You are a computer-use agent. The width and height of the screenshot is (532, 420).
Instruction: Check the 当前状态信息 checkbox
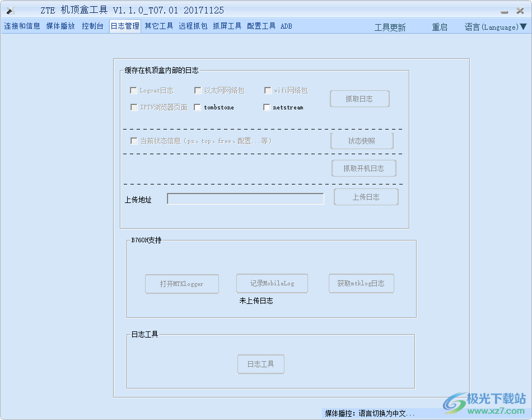point(134,141)
